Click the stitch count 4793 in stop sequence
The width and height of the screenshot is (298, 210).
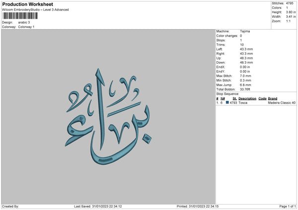[233, 103]
